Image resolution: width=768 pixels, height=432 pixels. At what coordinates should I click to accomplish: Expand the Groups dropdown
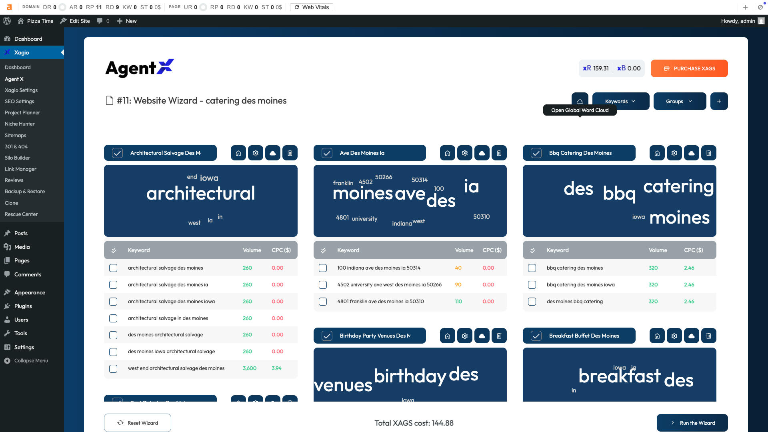(x=680, y=101)
